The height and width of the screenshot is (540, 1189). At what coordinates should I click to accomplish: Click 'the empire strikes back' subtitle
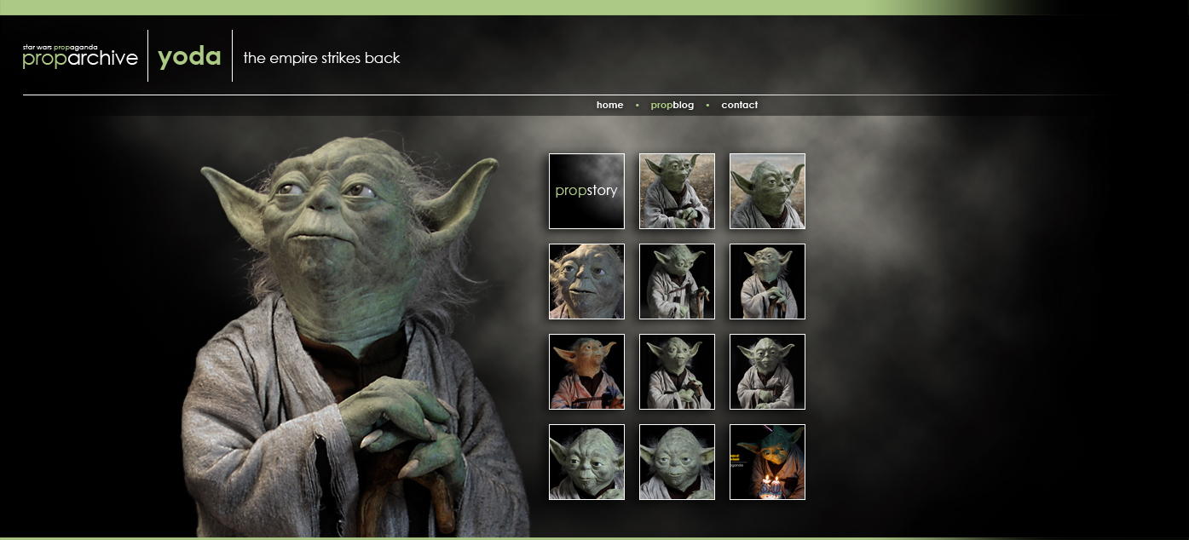[x=321, y=58]
